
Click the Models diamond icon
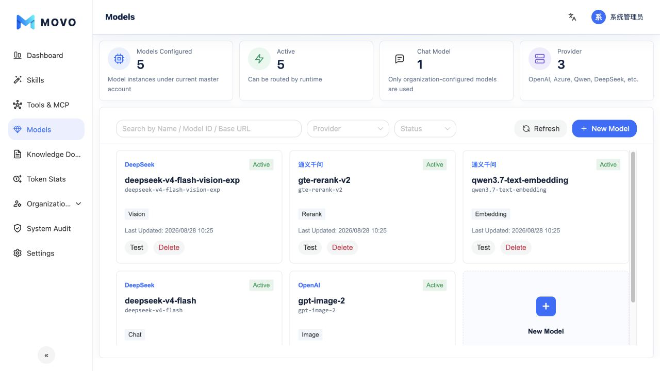pyautogui.click(x=18, y=129)
